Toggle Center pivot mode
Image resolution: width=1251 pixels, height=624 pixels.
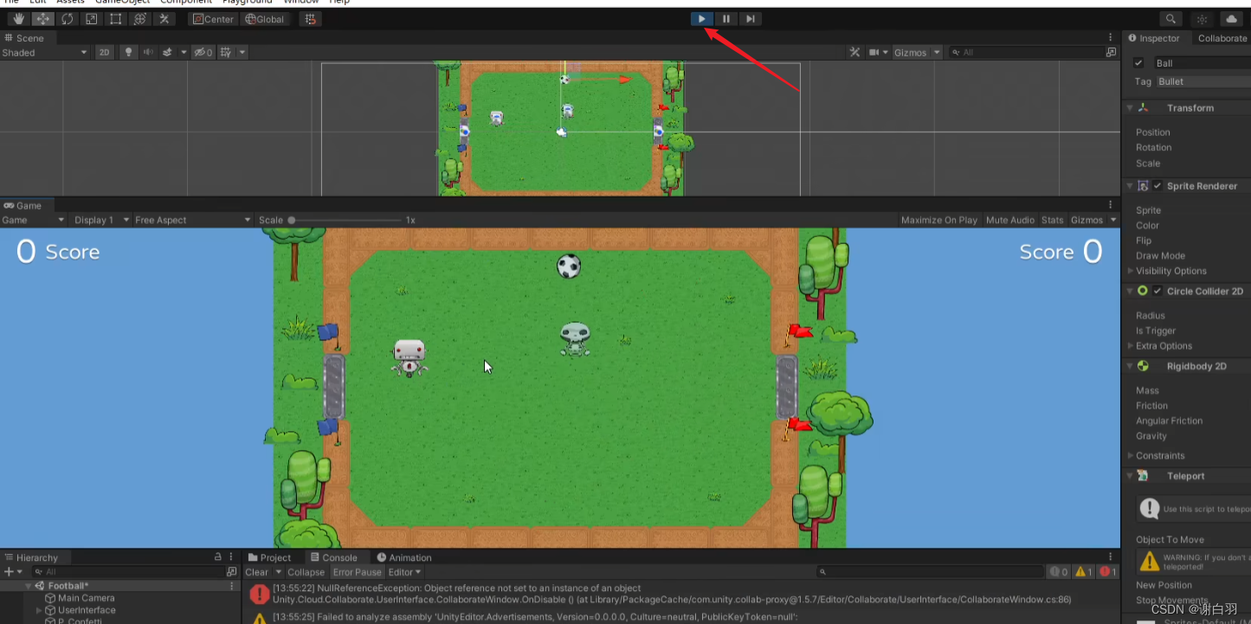point(213,19)
